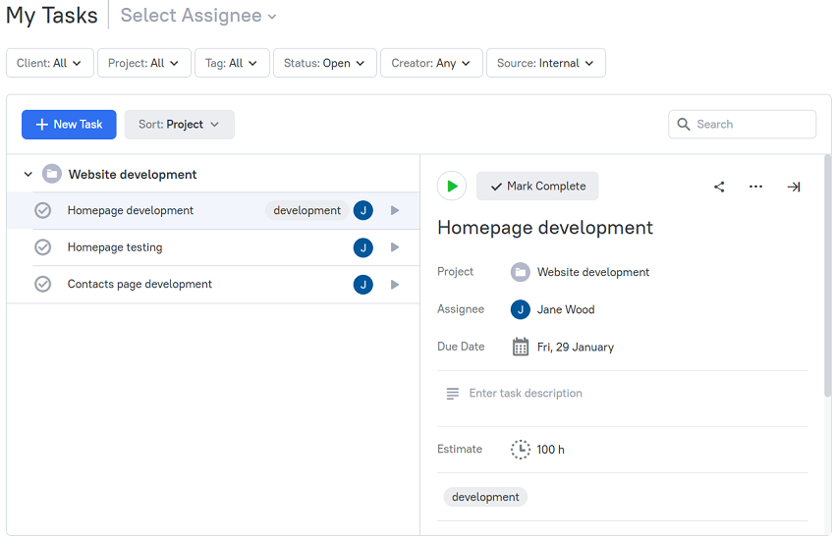
Task: Open the Sort: Project dropdown
Action: tap(180, 125)
